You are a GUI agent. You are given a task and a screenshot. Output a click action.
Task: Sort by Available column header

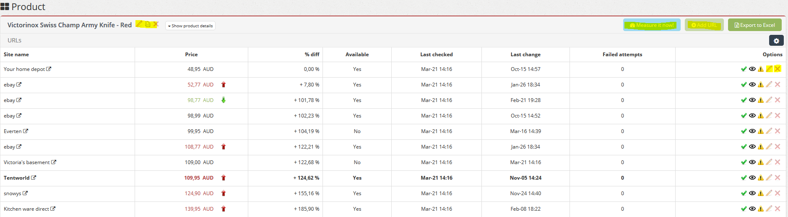pyautogui.click(x=357, y=55)
